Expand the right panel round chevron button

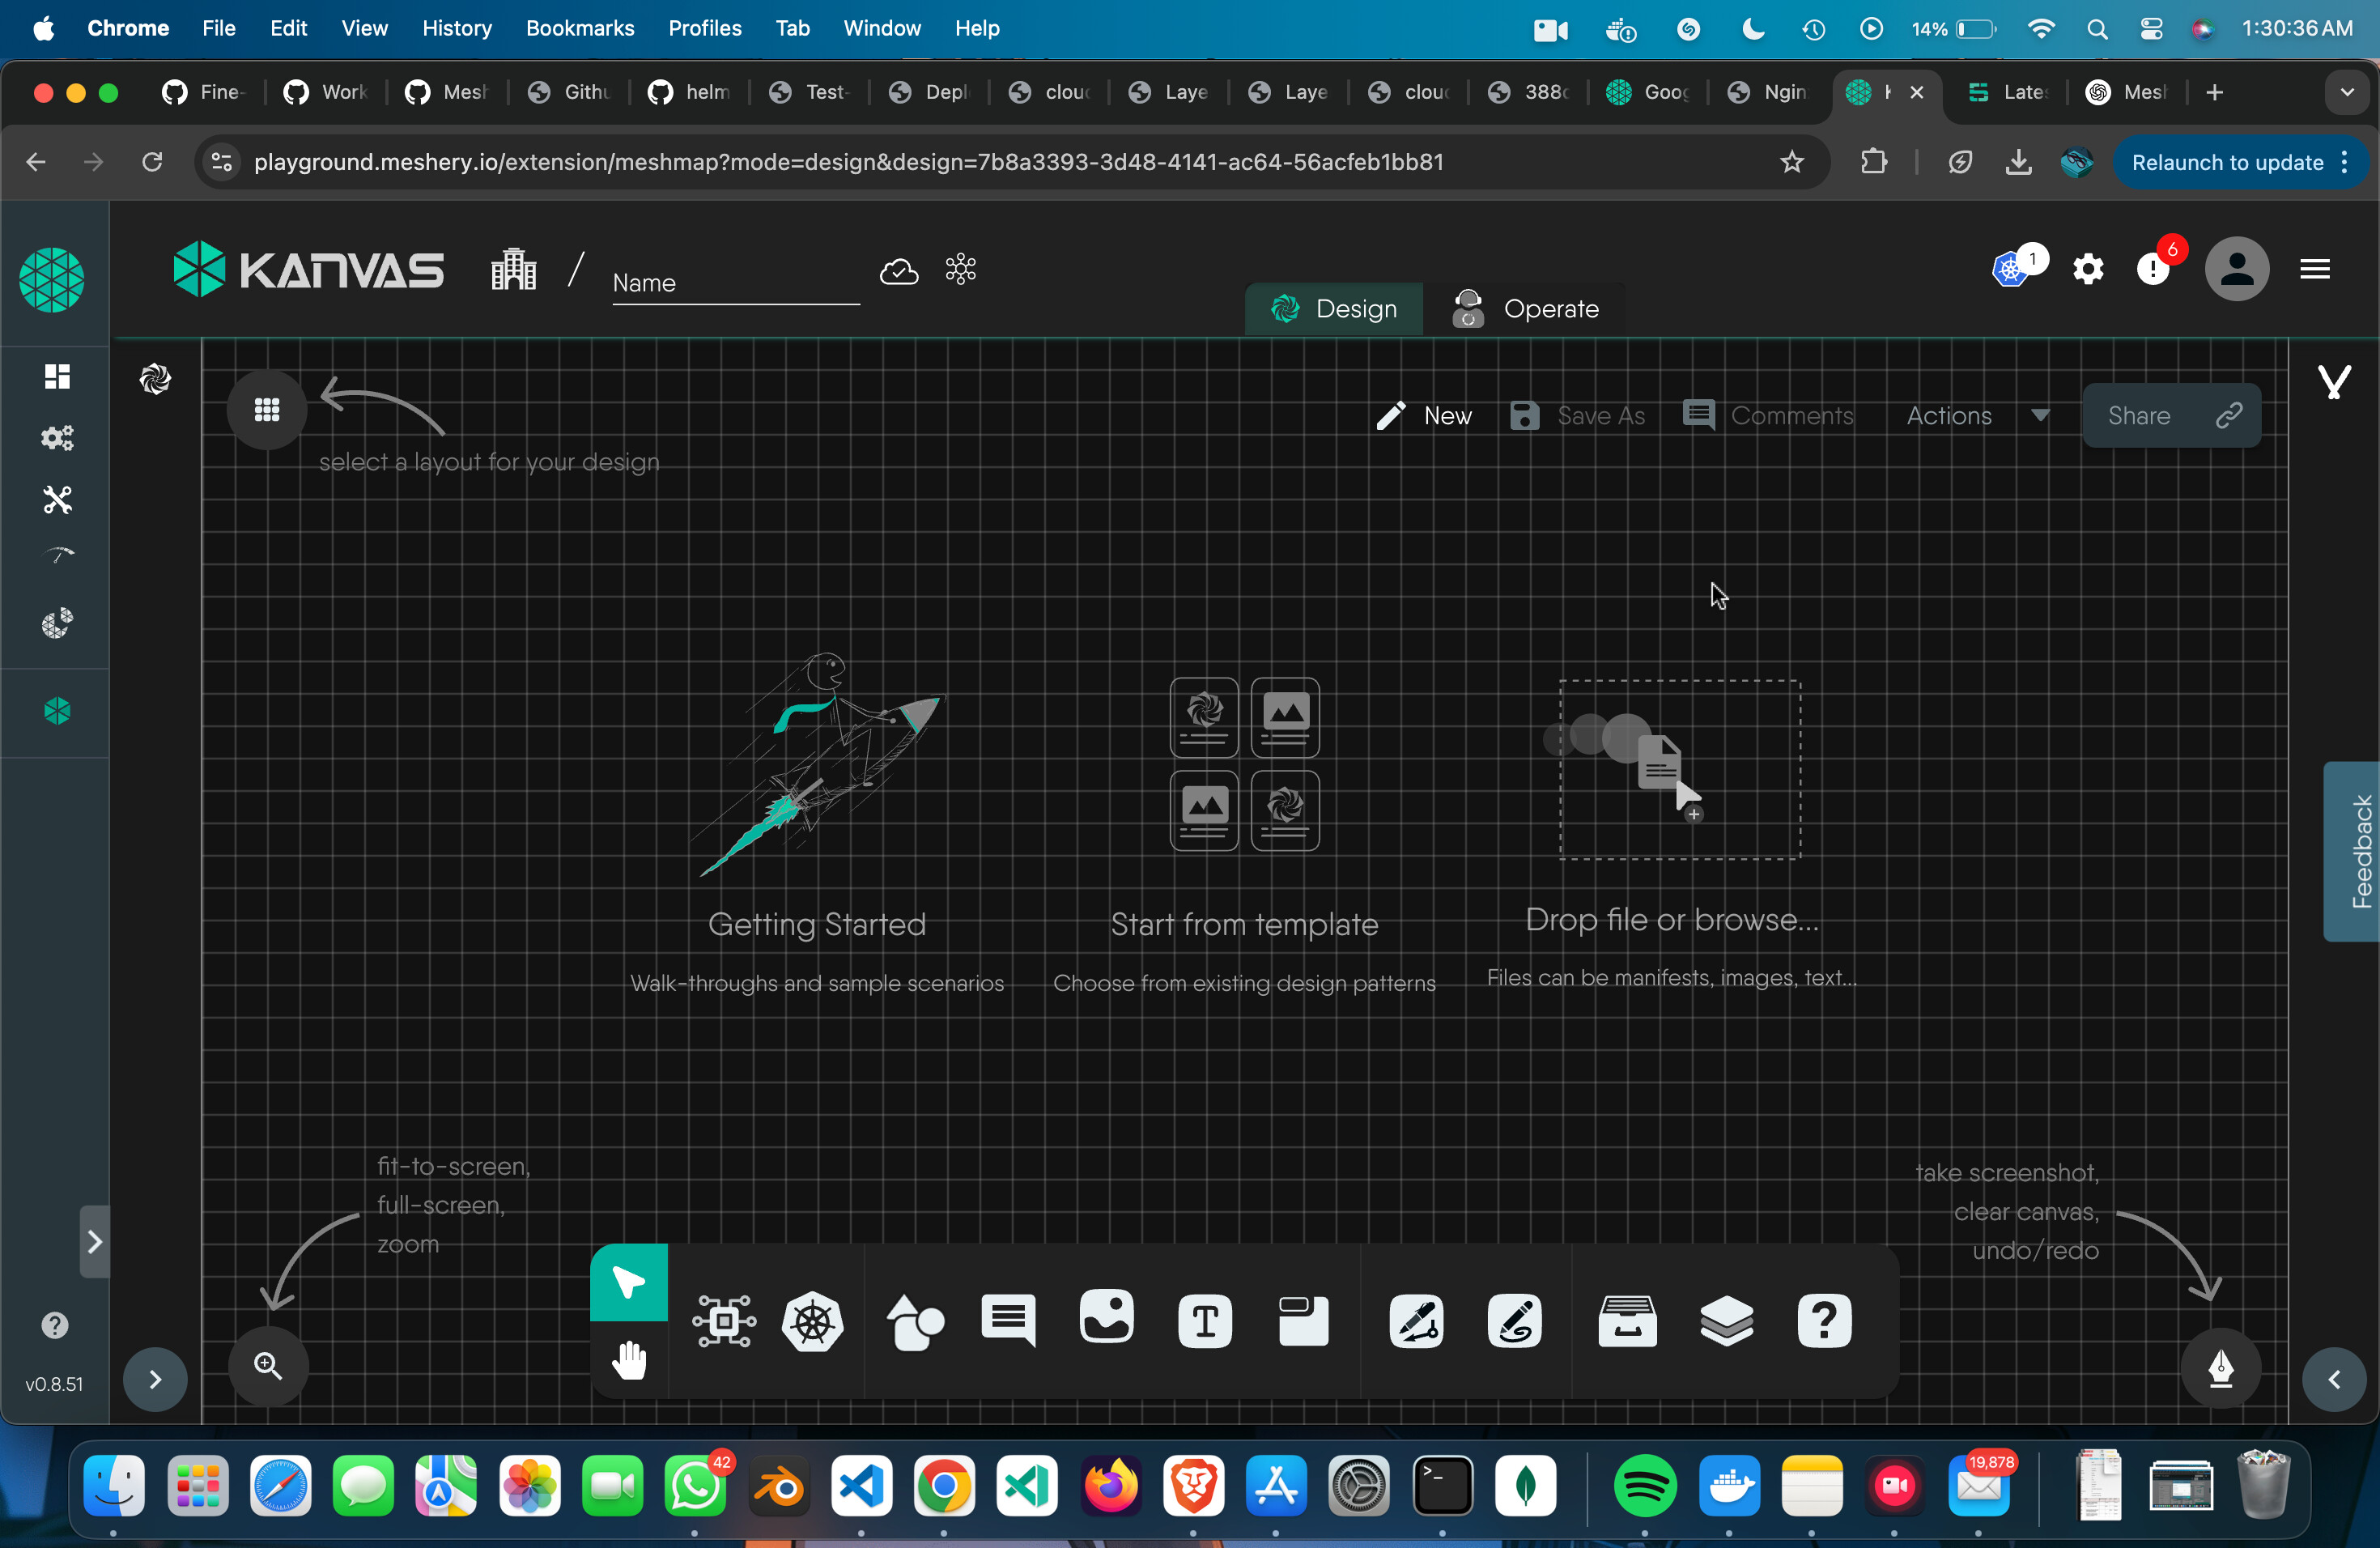(x=2334, y=1380)
